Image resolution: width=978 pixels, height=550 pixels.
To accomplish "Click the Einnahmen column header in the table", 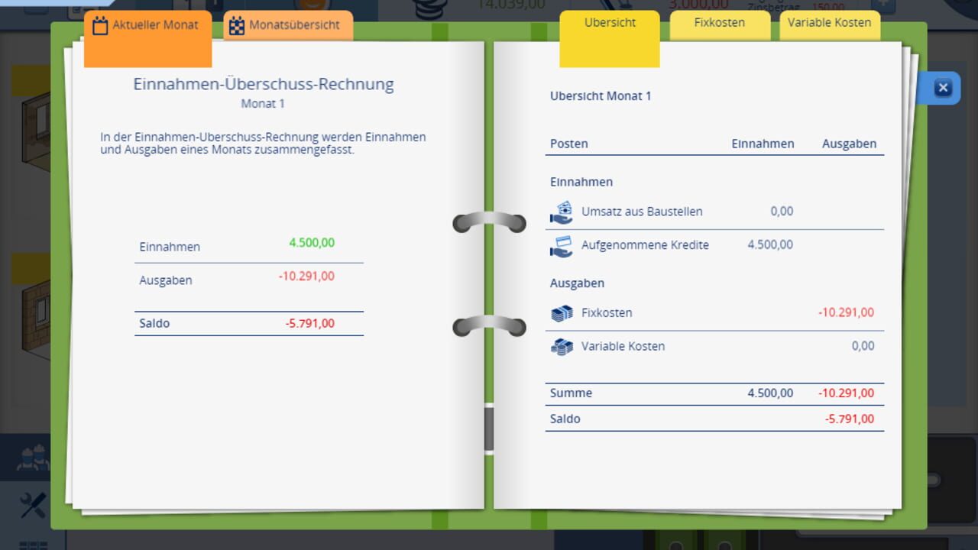I will pos(763,144).
